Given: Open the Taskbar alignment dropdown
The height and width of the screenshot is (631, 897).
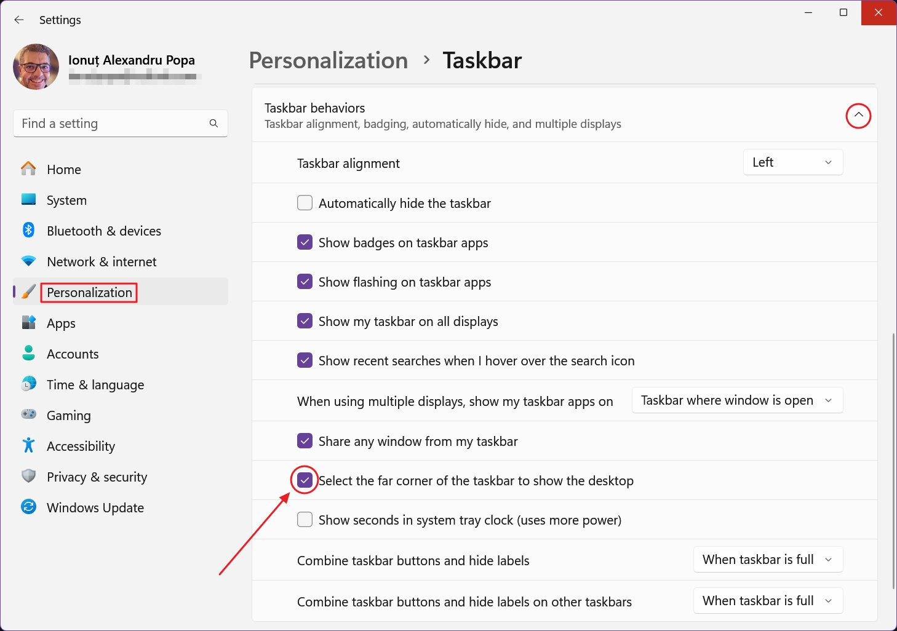Looking at the screenshot, I should [793, 162].
